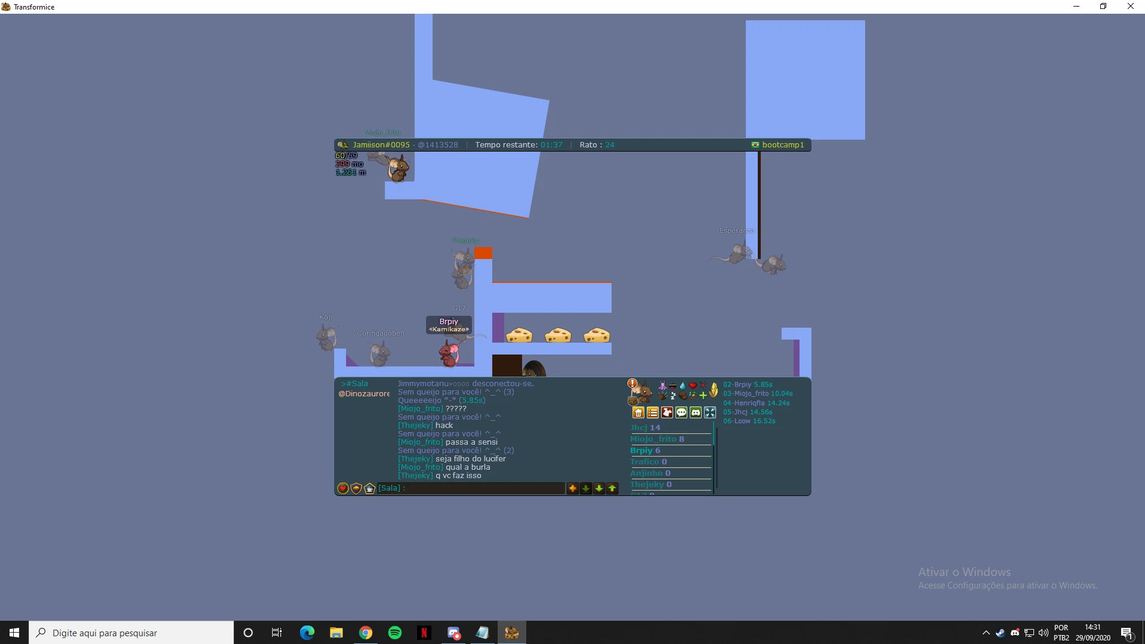Click the [Thejeky] name in 'hack' message
1145x644 pixels.
(415, 426)
